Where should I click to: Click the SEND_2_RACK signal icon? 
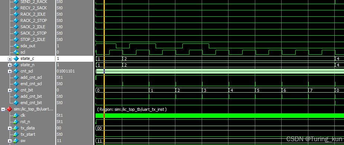point(16,2)
